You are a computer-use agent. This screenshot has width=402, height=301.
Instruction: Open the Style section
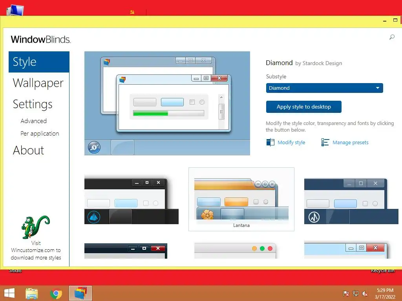click(x=39, y=62)
